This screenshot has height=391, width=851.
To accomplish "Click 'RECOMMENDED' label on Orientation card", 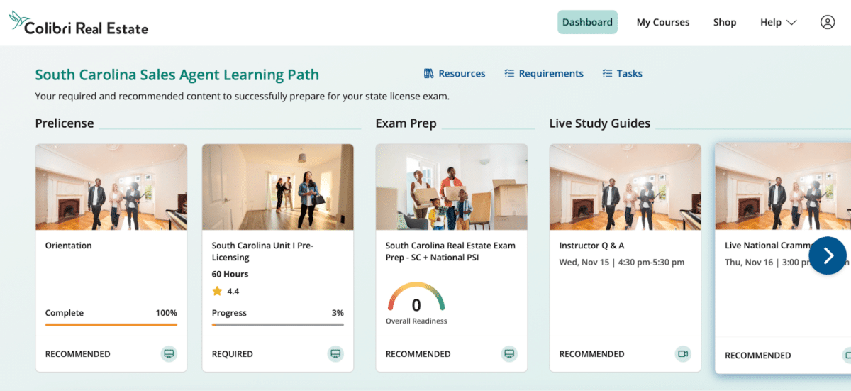I will [x=78, y=354].
